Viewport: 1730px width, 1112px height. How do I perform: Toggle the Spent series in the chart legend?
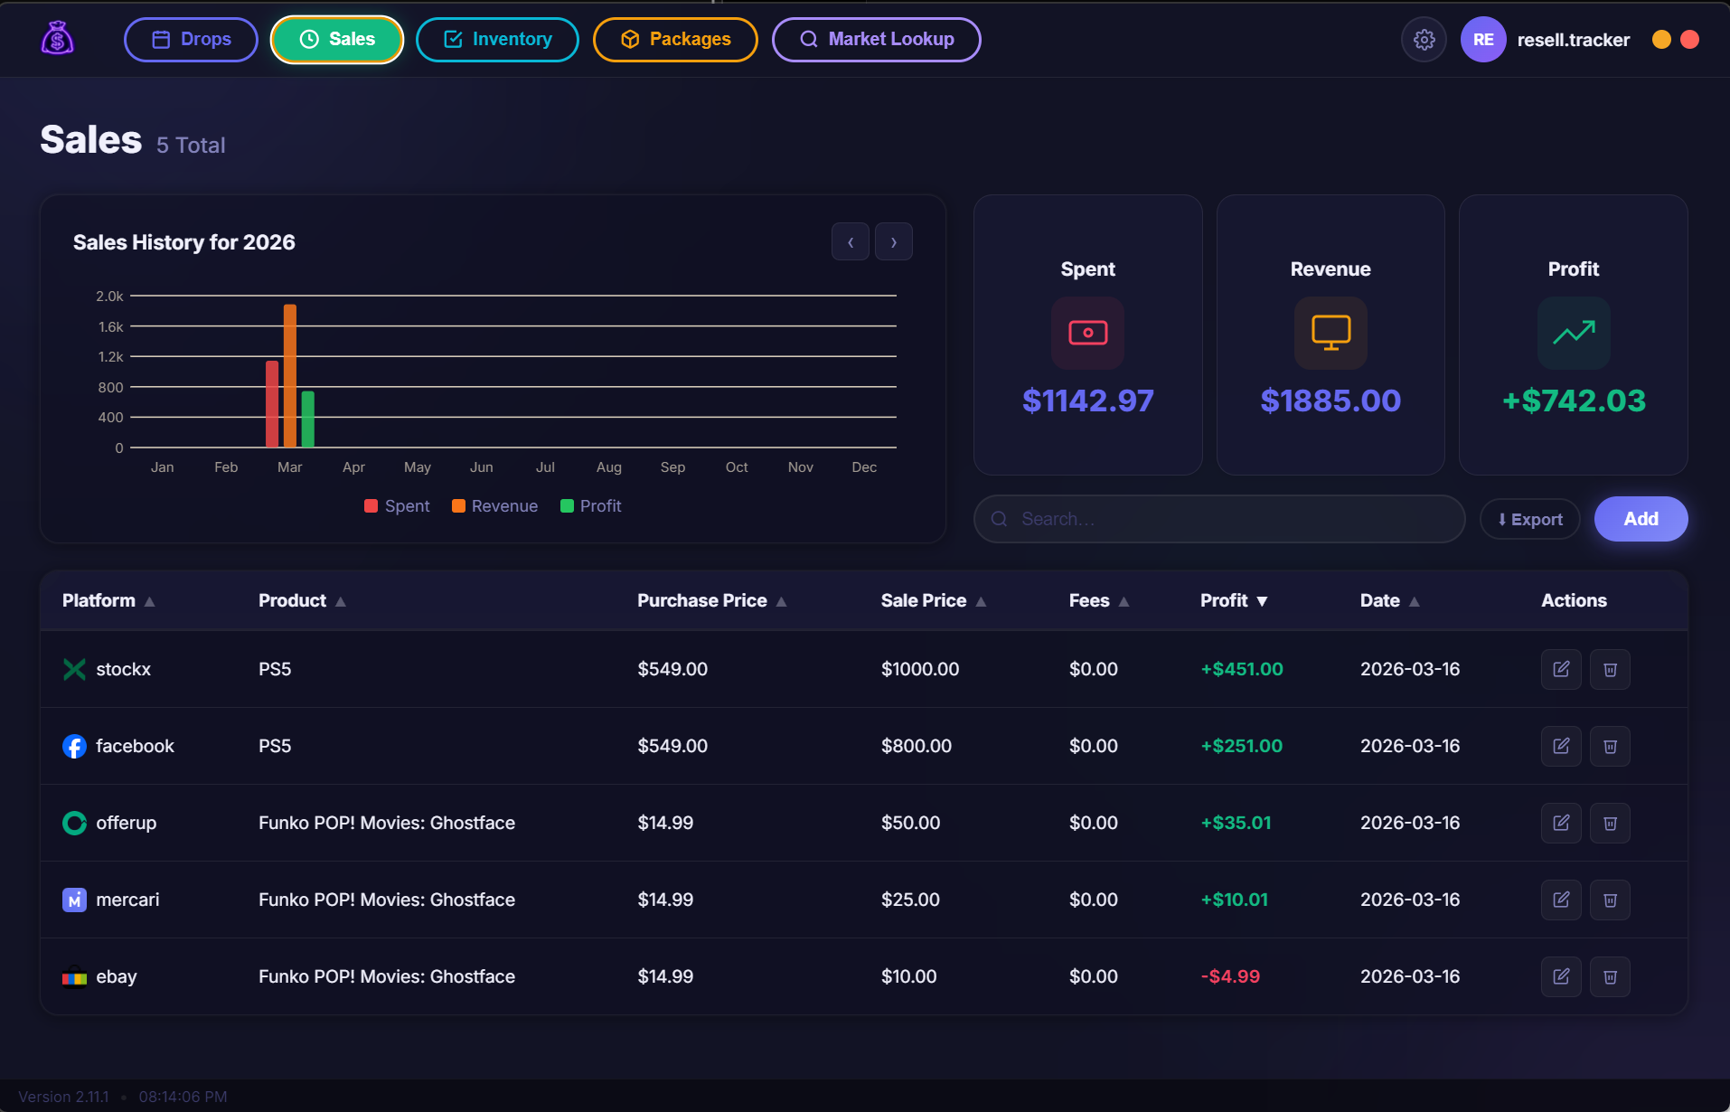tap(396, 505)
